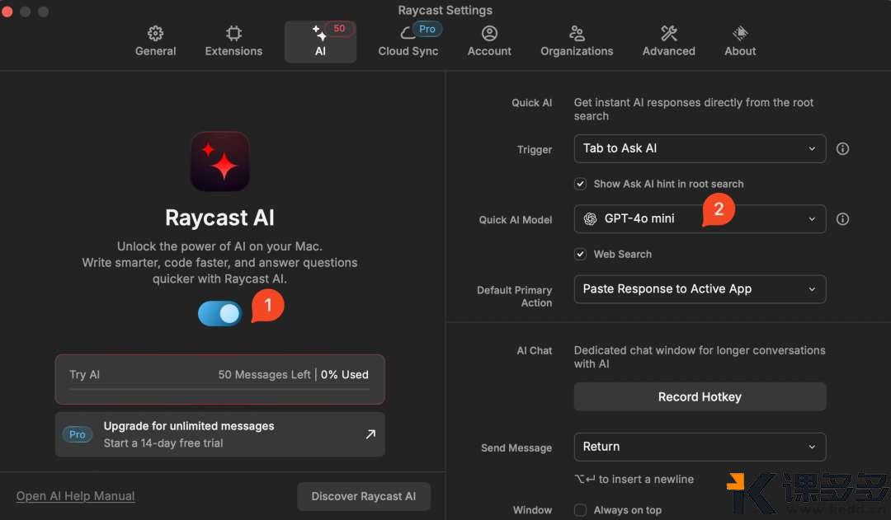Click the Upgrade for unlimited messages card
This screenshot has width=891, height=520.
click(220, 434)
